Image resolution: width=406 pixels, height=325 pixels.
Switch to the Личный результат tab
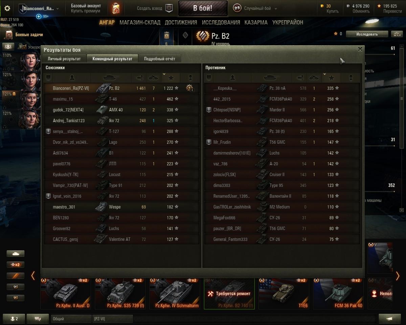pos(64,59)
